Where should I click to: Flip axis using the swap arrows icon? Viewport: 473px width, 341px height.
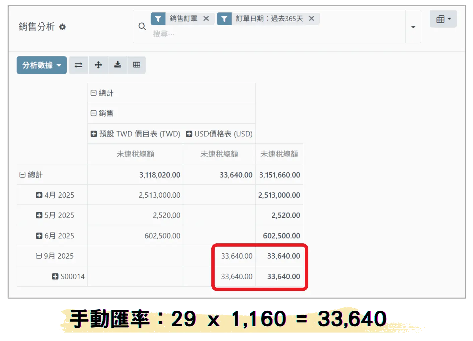coord(78,65)
